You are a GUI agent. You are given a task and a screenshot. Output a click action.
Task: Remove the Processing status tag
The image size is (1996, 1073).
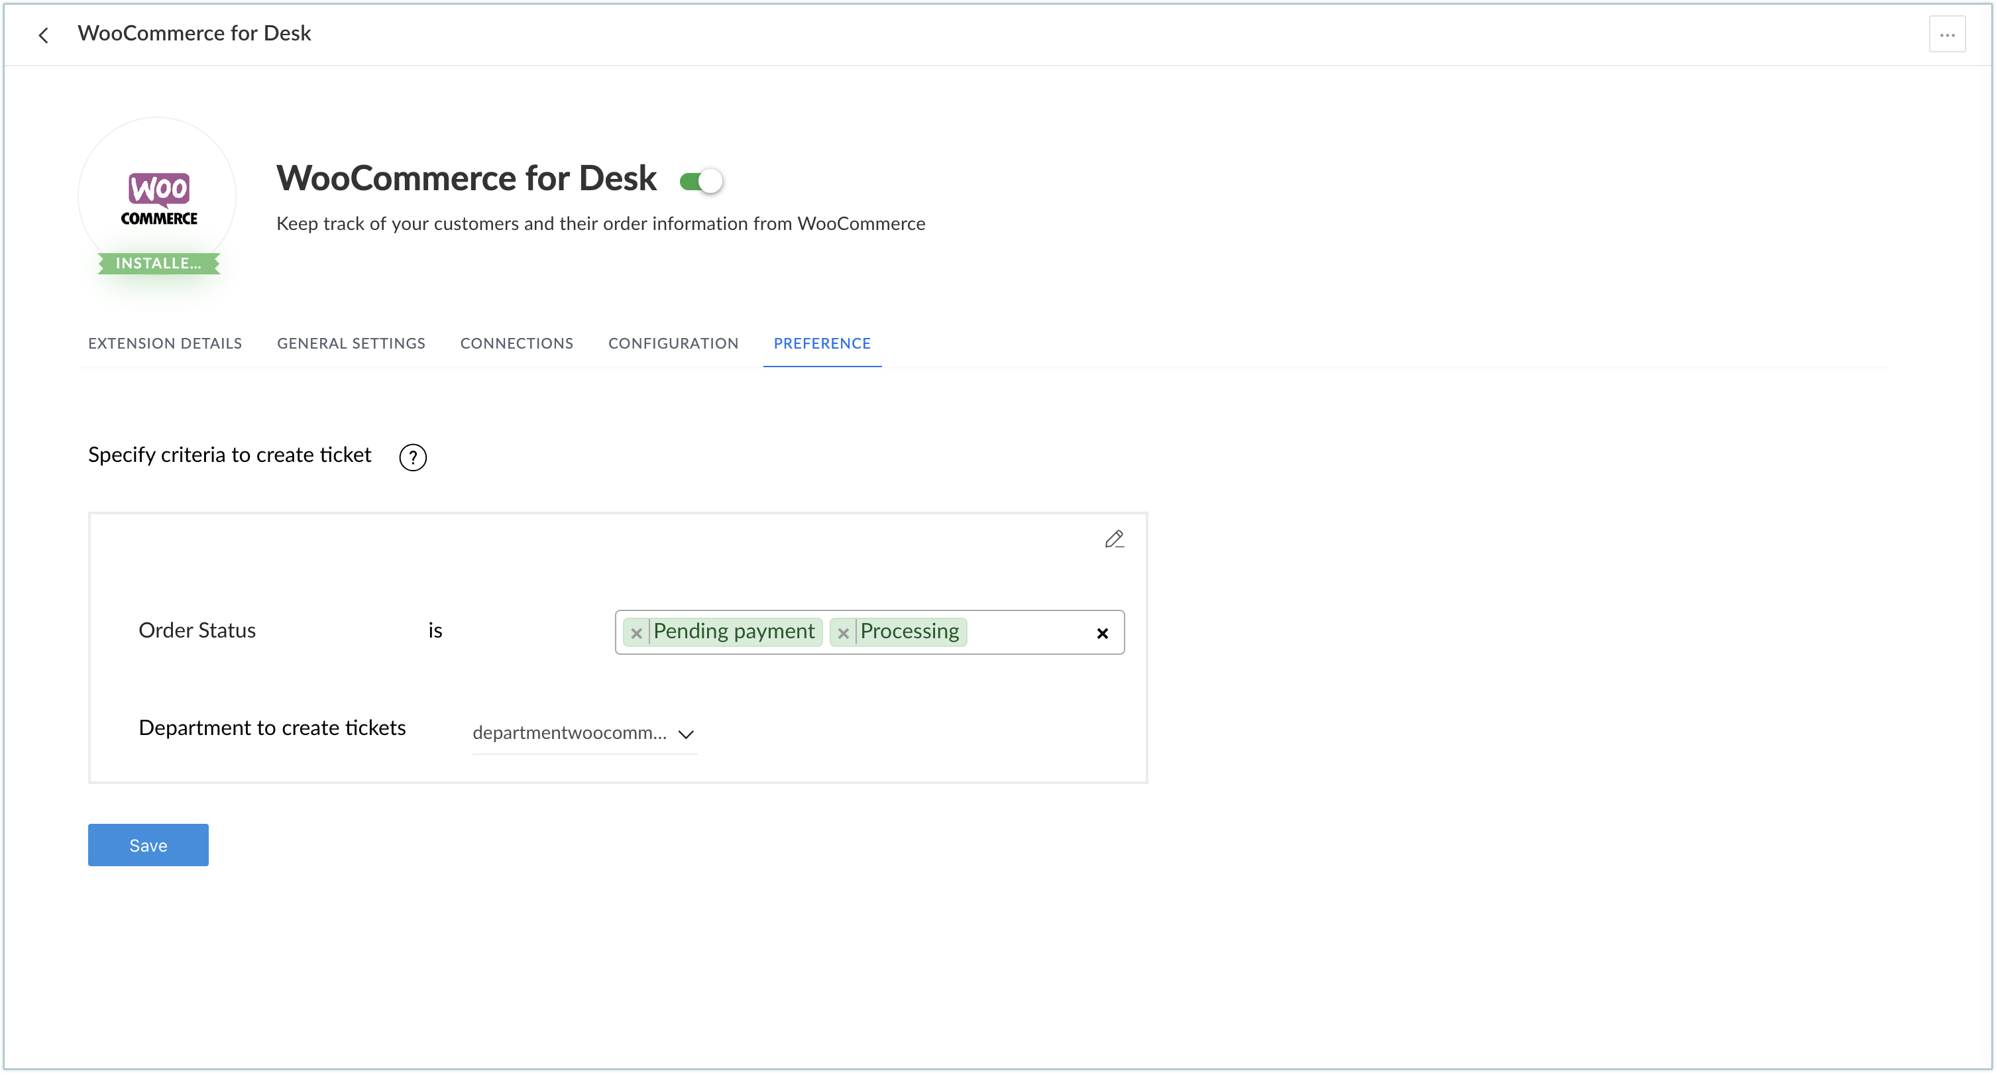click(x=843, y=633)
